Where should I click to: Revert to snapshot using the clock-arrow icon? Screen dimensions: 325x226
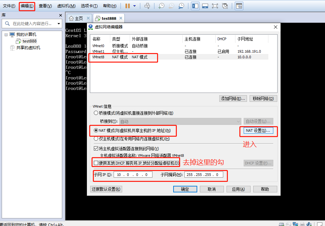pyautogui.click(x=172, y=6)
